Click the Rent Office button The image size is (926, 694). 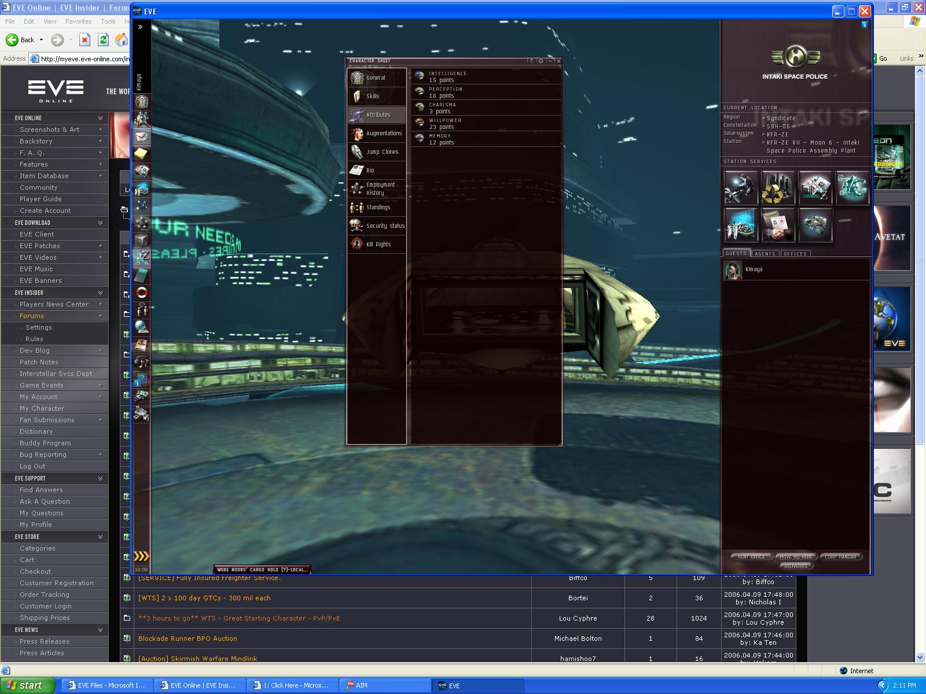(751, 557)
